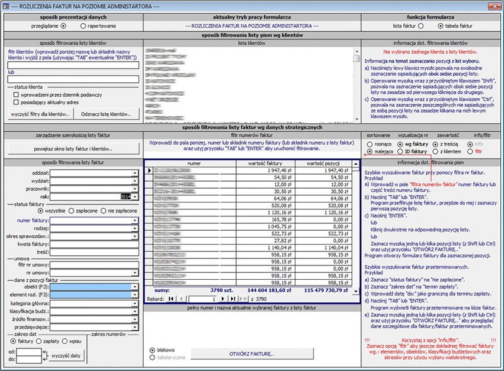The image size is (504, 371).
Task: Select wpisu date range option
Action: [x=64, y=341]
